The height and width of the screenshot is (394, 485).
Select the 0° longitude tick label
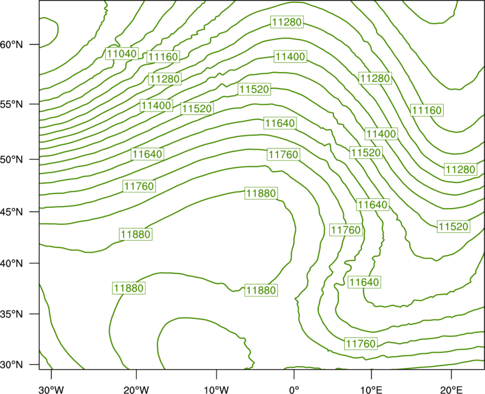tap(294, 389)
